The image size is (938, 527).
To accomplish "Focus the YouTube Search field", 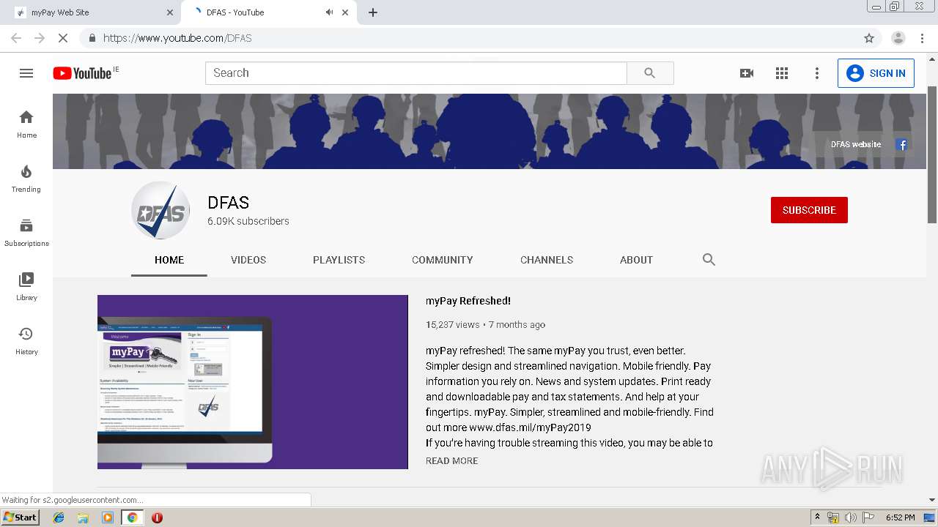I will click(x=416, y=73).
